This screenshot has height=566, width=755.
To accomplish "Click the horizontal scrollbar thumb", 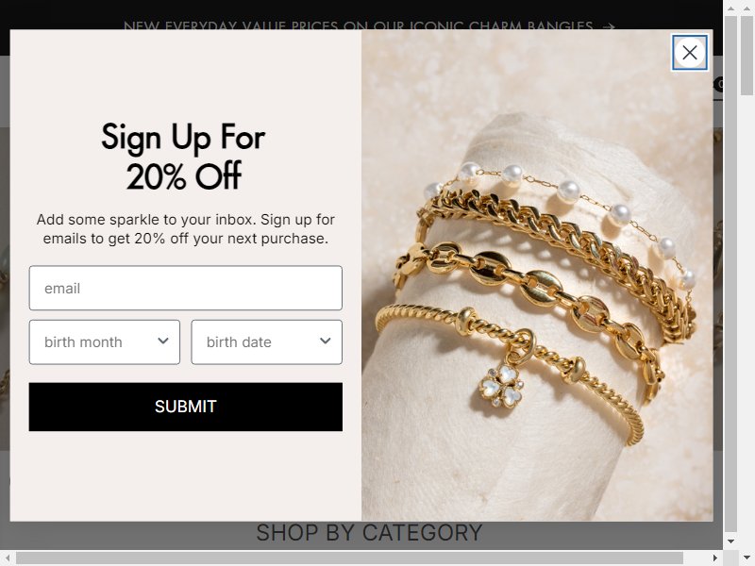I will [x=349, y=558].
